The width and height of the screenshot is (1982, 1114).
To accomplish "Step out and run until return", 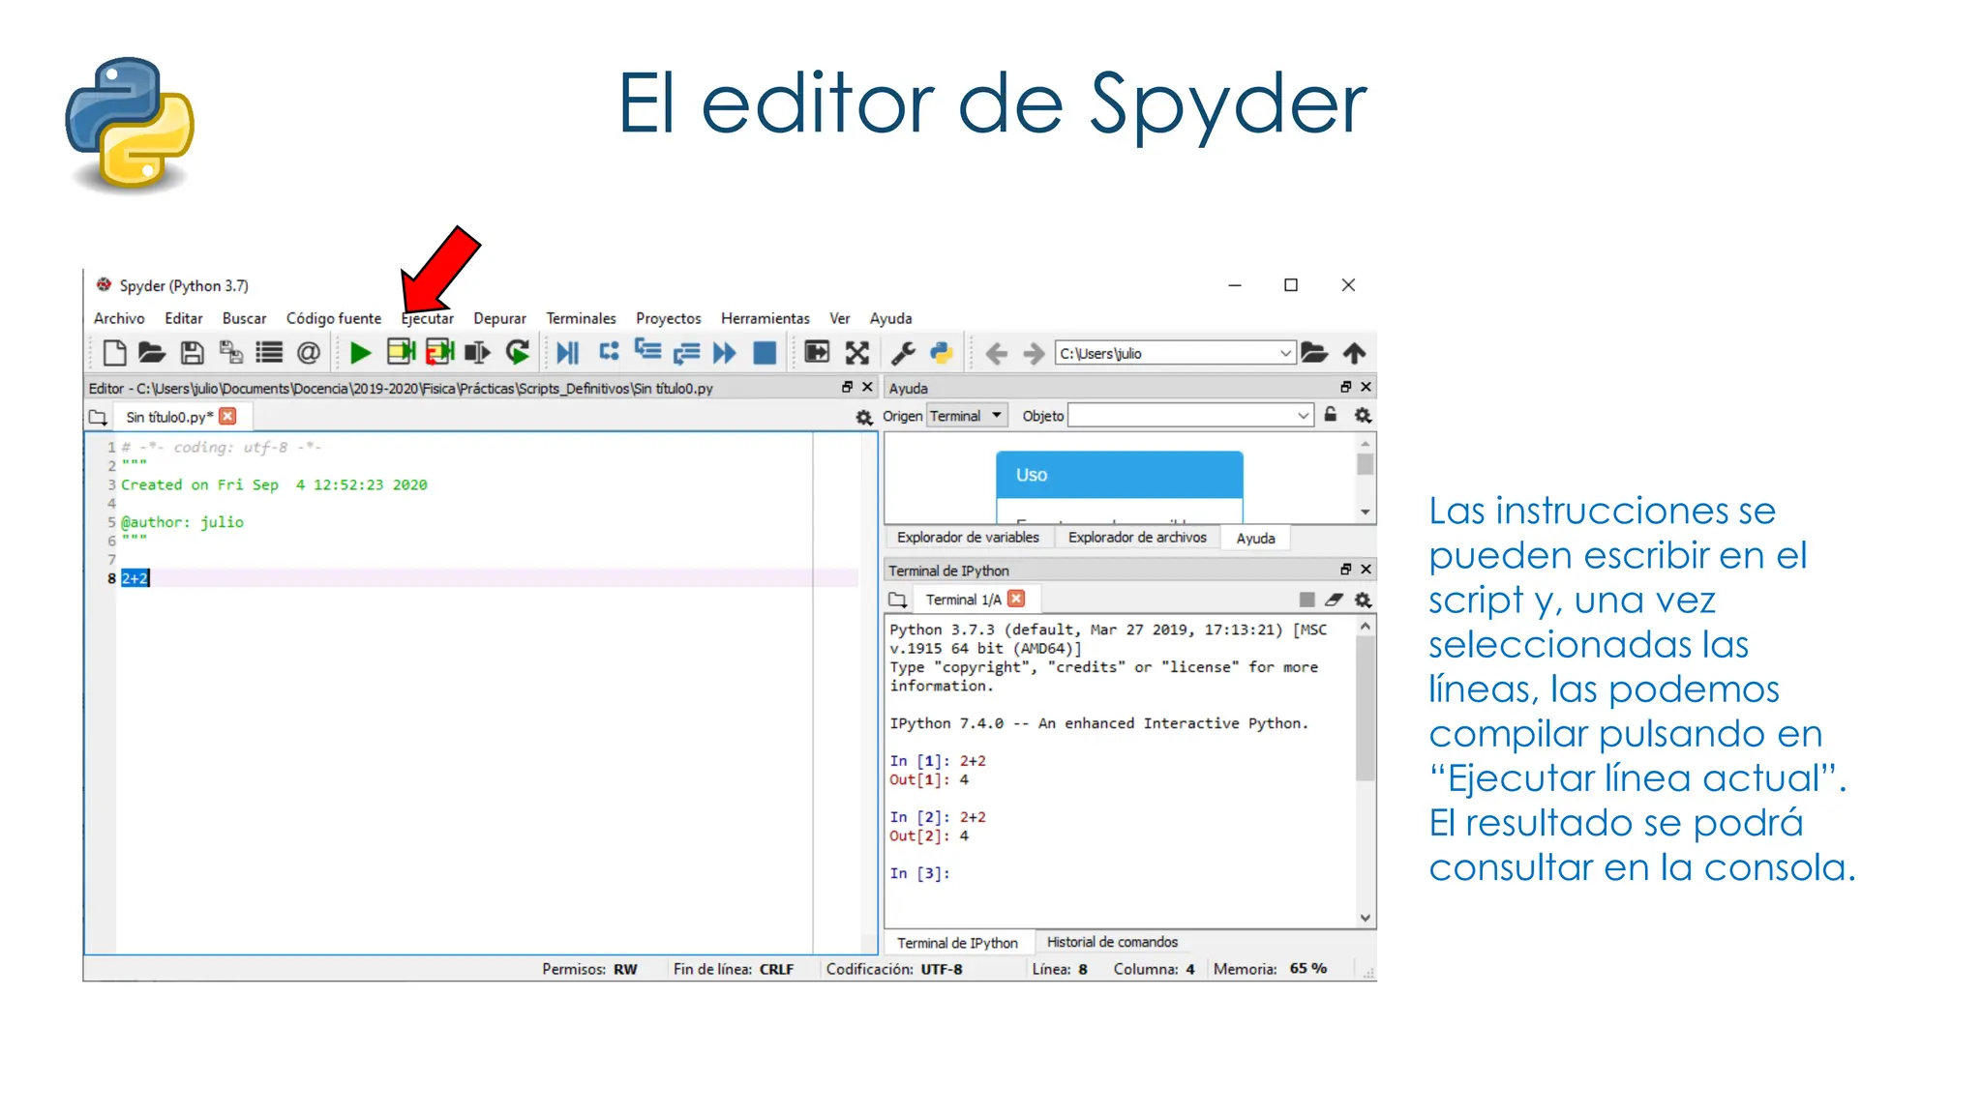I will point(686,353).
